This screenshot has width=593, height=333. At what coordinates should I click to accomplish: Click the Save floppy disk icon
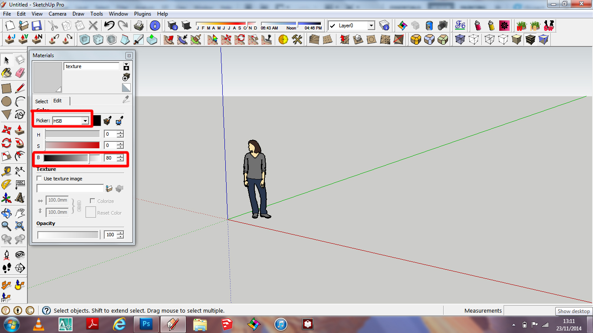(x=37, y=26)
